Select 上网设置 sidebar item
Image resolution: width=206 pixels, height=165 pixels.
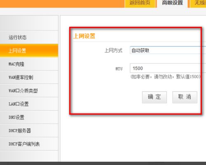(x=29, y=50)
